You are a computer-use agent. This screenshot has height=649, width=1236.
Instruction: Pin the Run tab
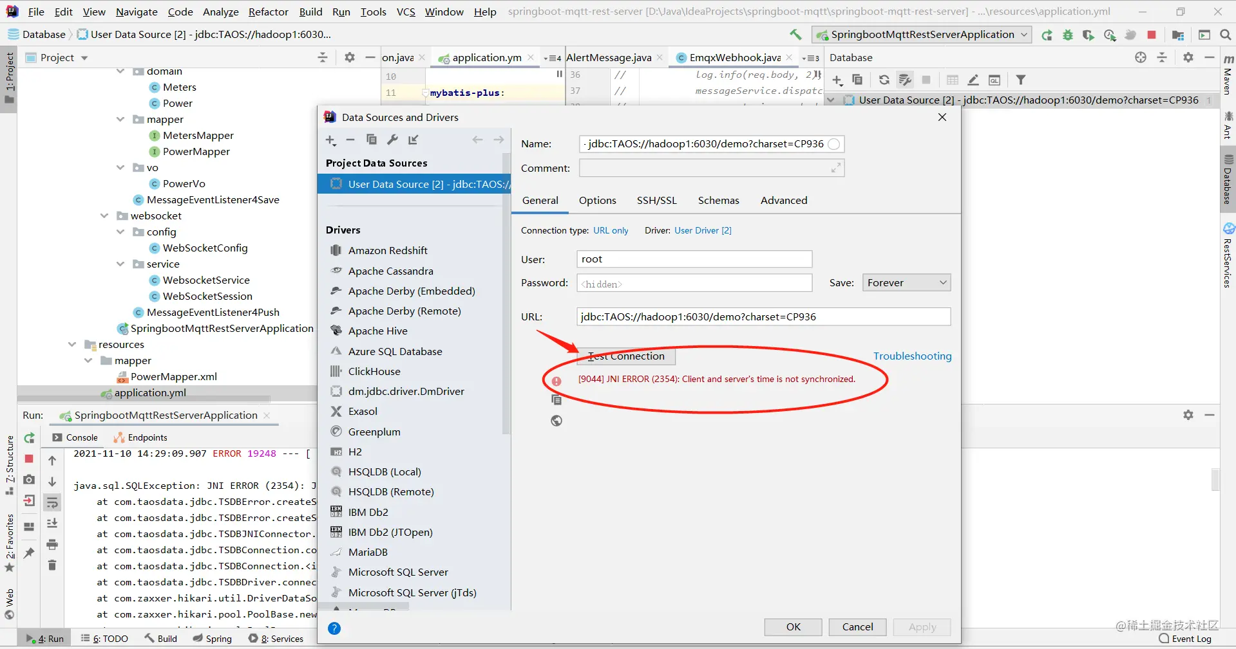(29, 553)
